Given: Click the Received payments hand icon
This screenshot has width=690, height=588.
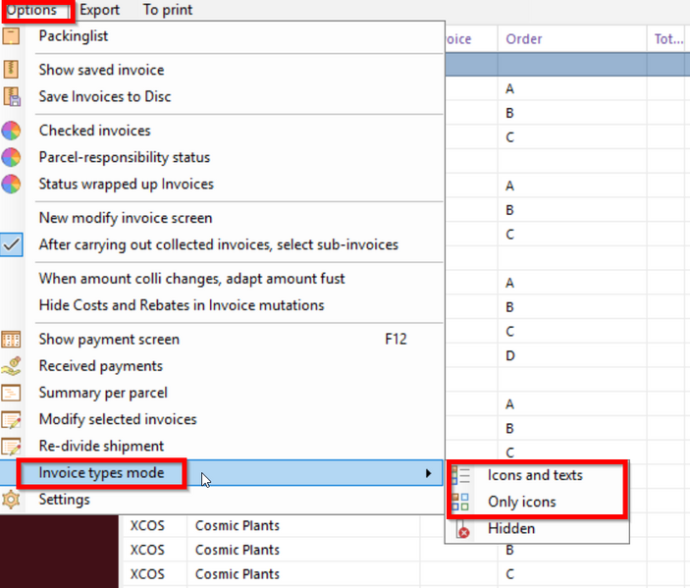Looking at the screenshot, I should (11, 366).
